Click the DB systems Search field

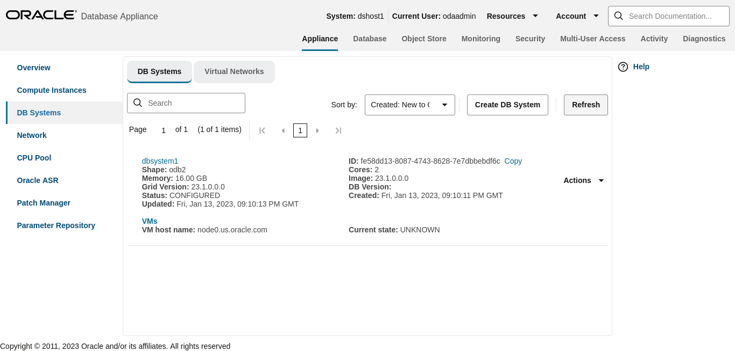pyautogui.click(x=186, y=103)
